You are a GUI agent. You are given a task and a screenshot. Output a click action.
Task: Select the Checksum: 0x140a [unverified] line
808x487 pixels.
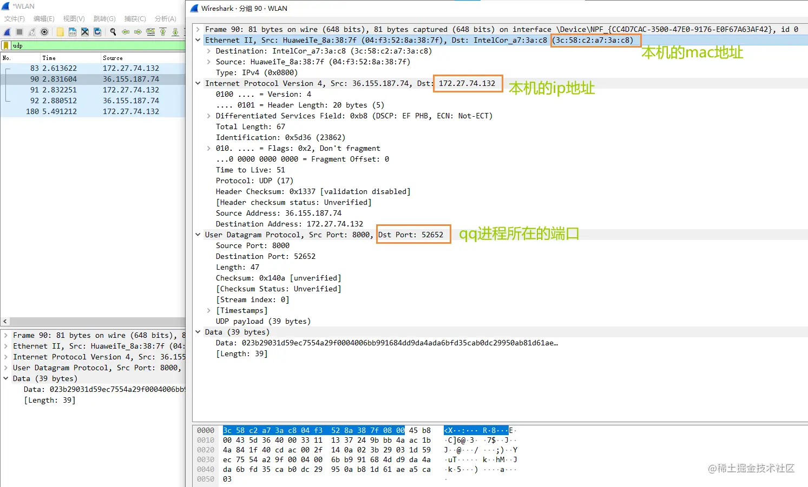278,278
